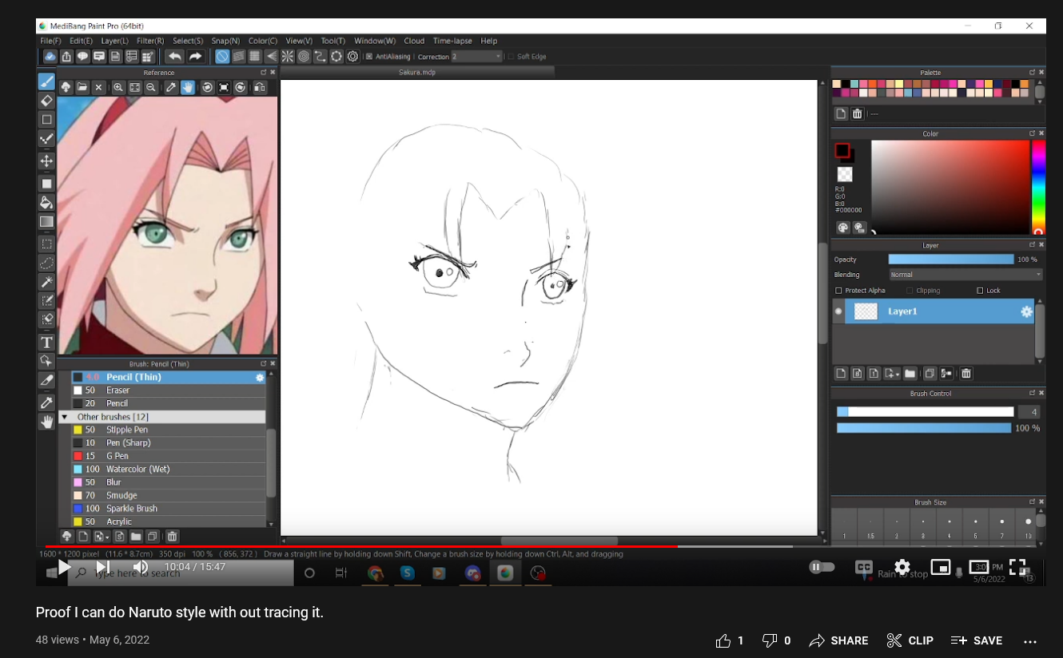Zoom out on the Reference image
The height and width of the screenshot is (658, 1063).
pyautogui.click(x=150, y=87)
